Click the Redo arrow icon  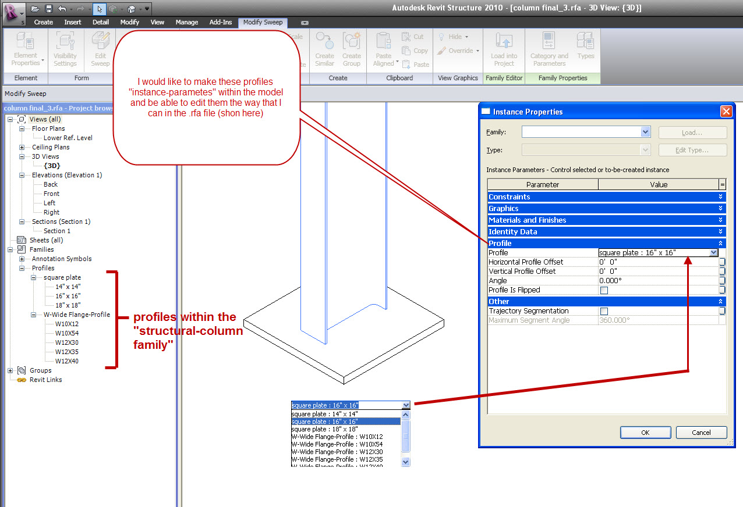80,9
